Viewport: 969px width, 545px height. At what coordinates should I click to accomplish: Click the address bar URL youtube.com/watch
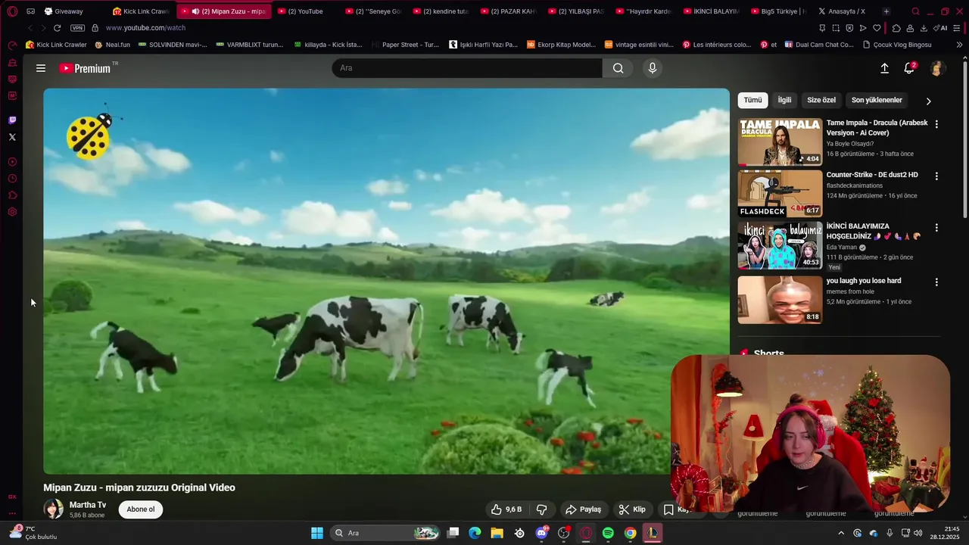[x=145, y=28]
